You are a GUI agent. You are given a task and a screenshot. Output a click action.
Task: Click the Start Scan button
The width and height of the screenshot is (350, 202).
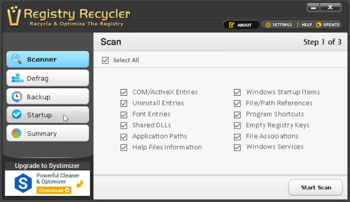[x=316, y=187]
